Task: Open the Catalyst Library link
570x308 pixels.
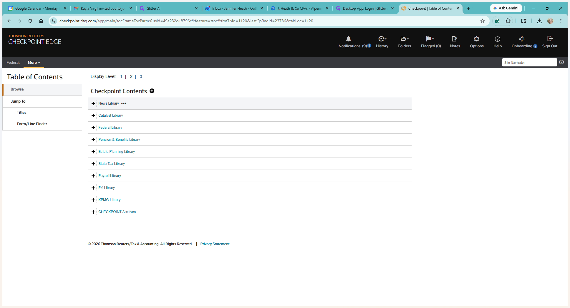Action: [x=110, y=115]
